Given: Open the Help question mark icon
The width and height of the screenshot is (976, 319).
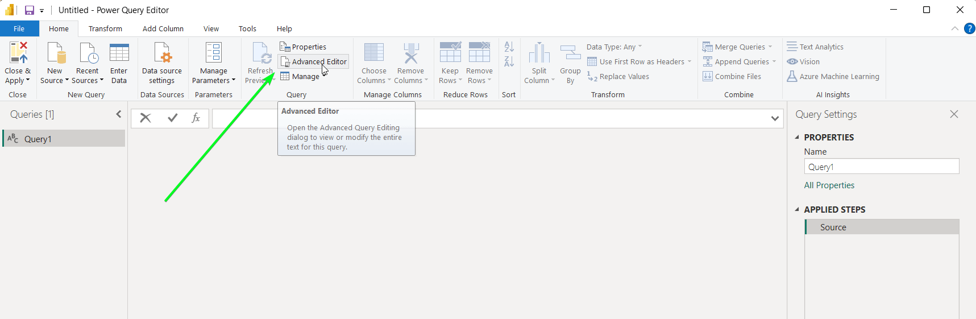Looking at the screenshot, I should point(970,28).
